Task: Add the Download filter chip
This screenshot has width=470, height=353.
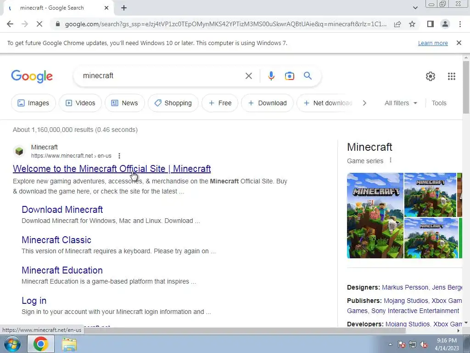Action: click(x=268, y=103)
